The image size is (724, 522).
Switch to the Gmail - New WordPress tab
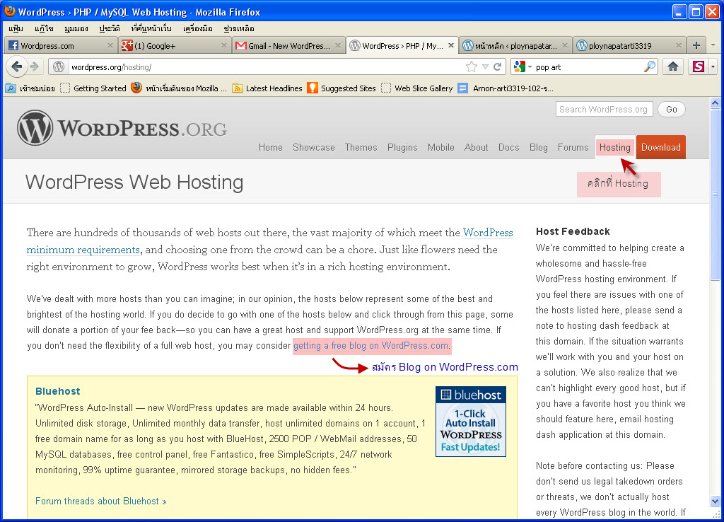(x=288, y=45)
